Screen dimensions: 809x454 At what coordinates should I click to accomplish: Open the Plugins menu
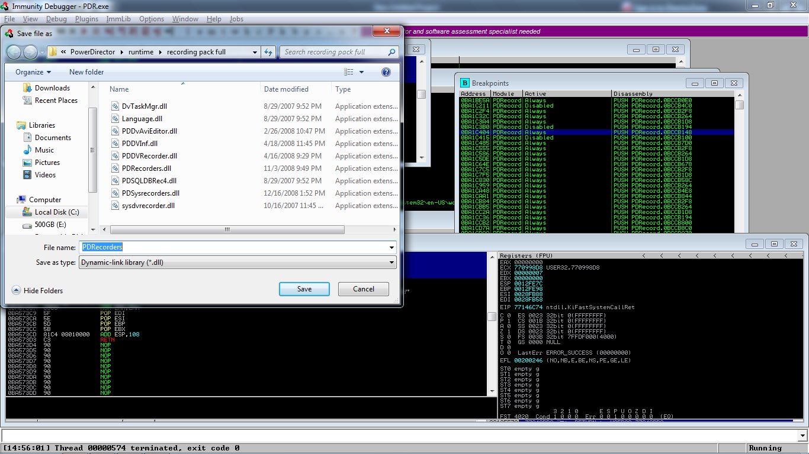(x=86, y=19)
